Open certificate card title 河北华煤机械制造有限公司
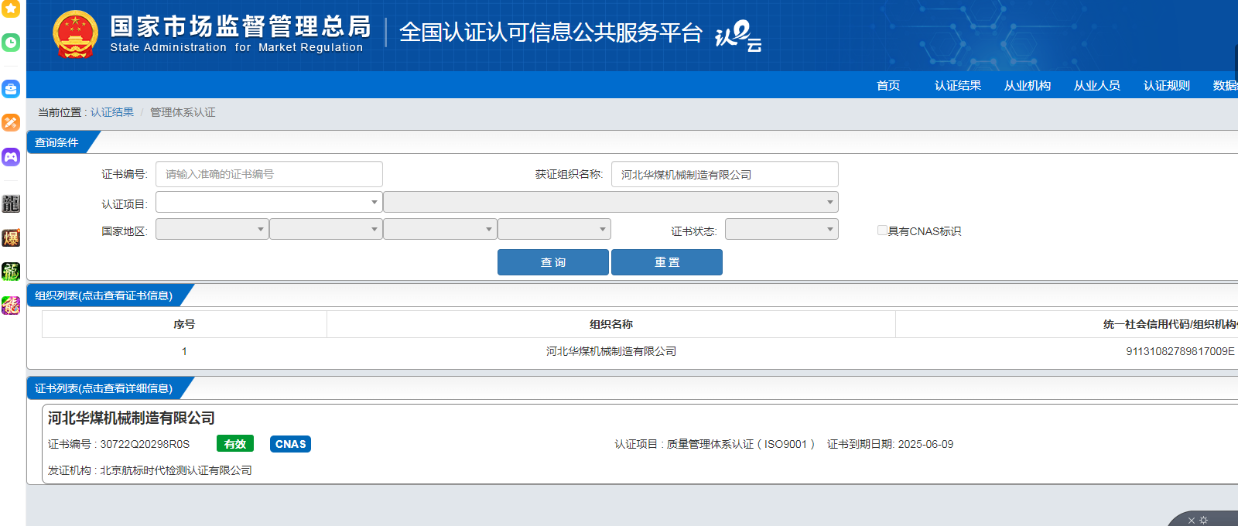 pos(132,418)
